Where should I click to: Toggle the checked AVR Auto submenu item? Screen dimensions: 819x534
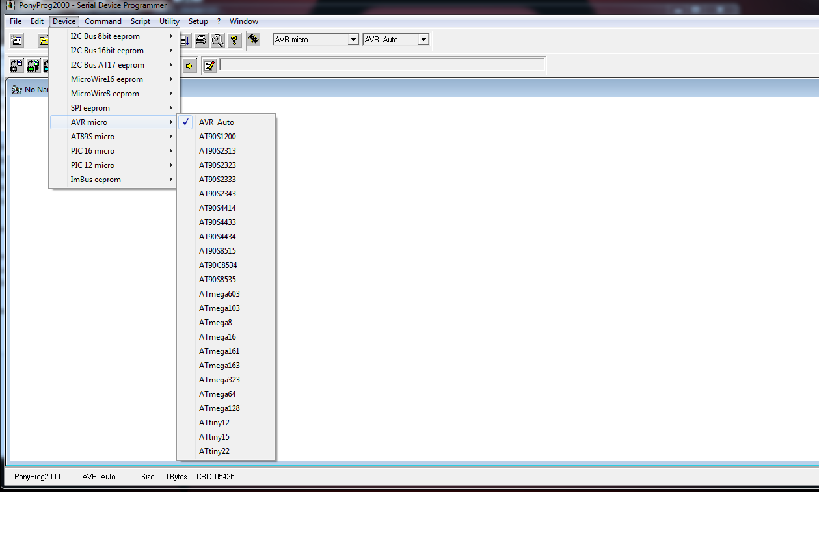pos(226,122)
